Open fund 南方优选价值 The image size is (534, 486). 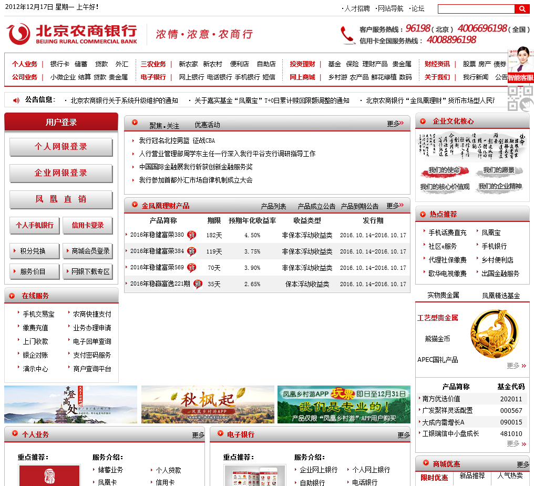(441, 399)
